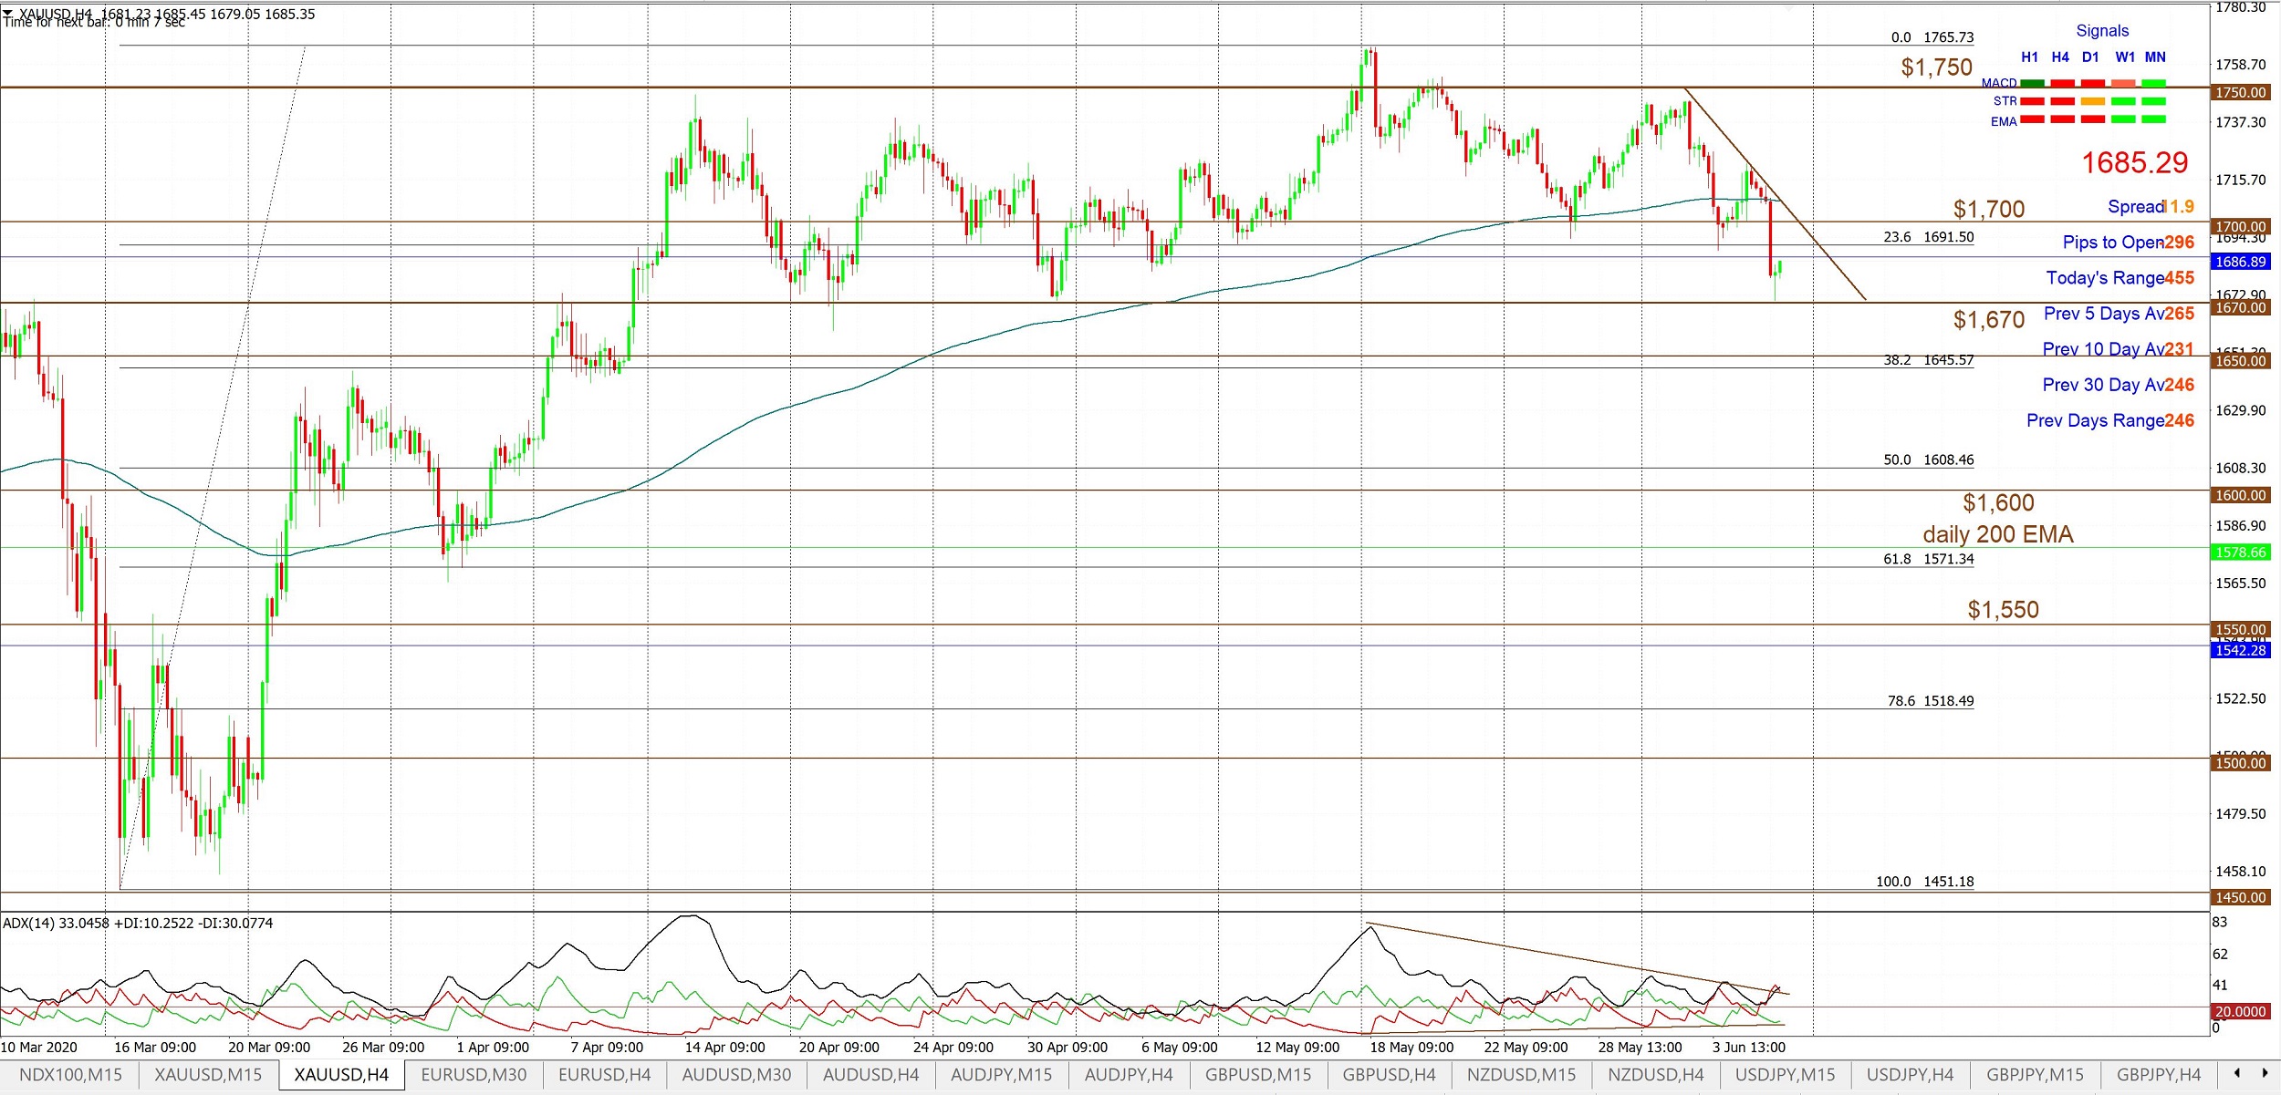Image resolution: width=2281 pixels, height=1095 pixels.
Task: Select the AUDJPY,M15 chart tab
Action: (1001, 1074)
